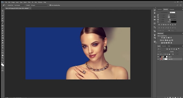Screen dimensions: 183x98
Task: Click the Character text color swatch
Action: 174,22
